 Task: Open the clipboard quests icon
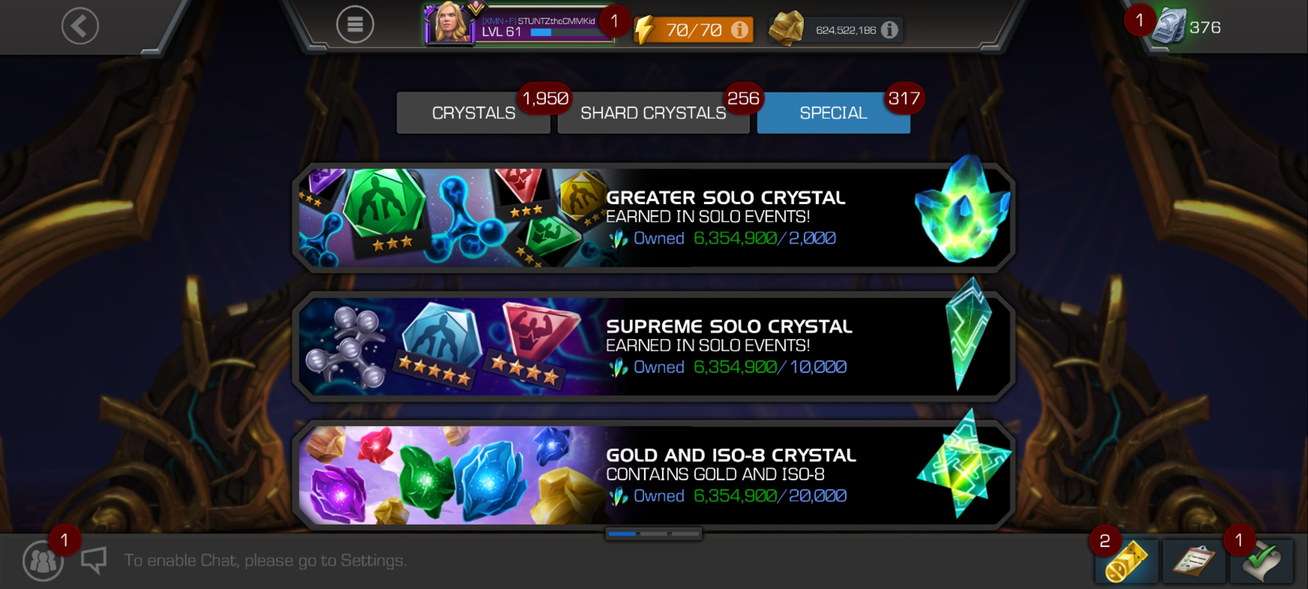(1194, 562)
